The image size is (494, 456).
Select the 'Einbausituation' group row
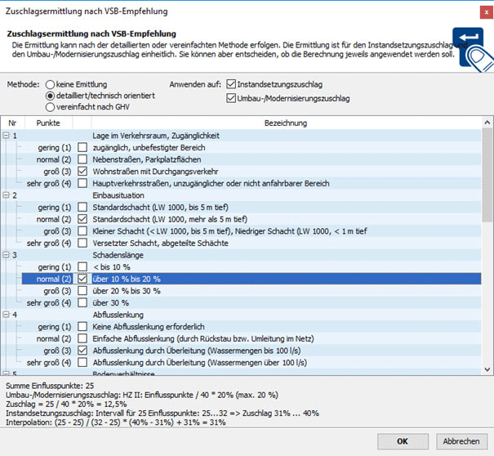pyautogui.click(x=241, y=195)
